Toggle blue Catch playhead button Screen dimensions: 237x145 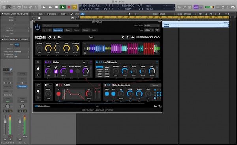point(83,14)
